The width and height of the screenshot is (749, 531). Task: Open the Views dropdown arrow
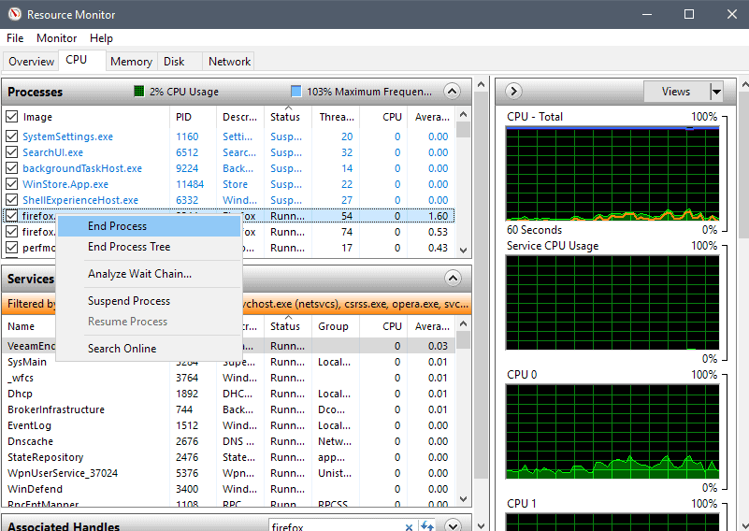716,92
